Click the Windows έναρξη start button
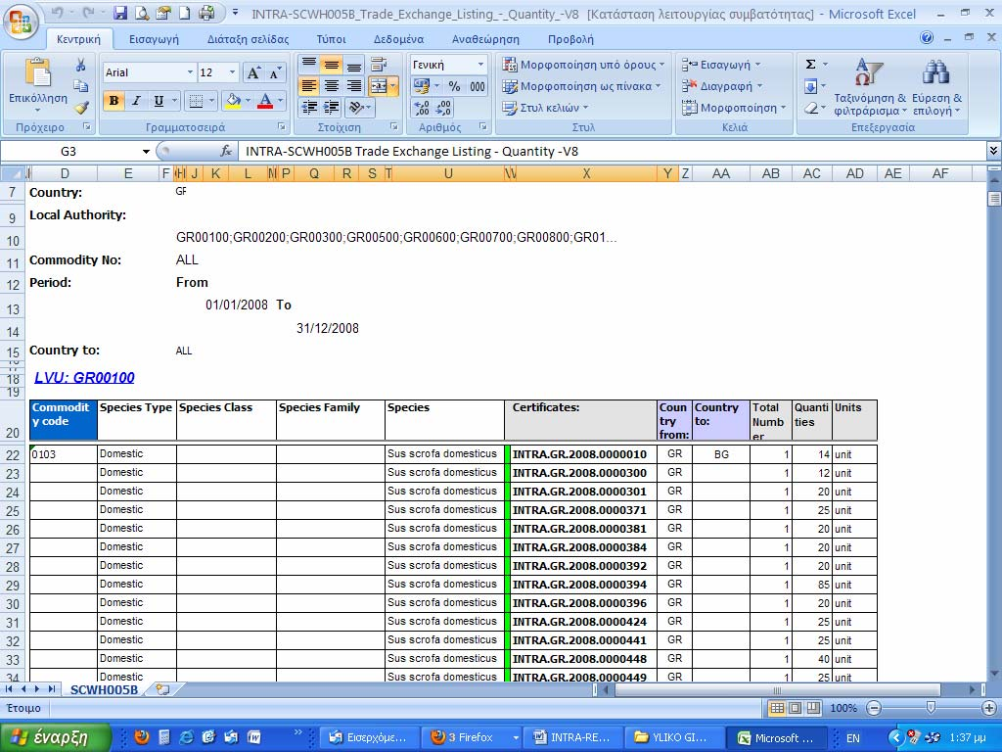This screenshot has width=1002, height=752. tap(55, 737)
